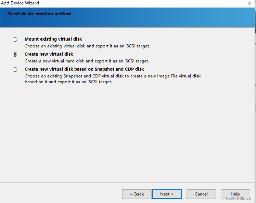
Task: Click the 'Select device creation method.' heading
Action: [40, 14]
